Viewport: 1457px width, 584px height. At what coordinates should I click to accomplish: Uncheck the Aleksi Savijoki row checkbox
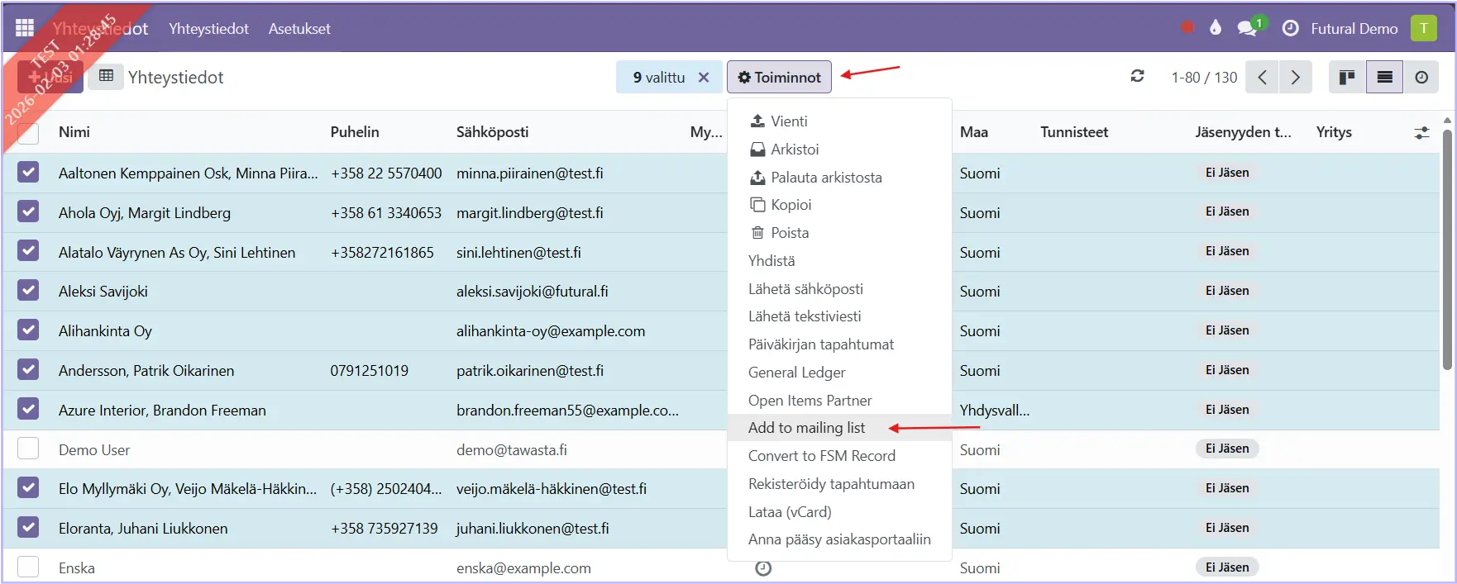[x=28, y=290]
